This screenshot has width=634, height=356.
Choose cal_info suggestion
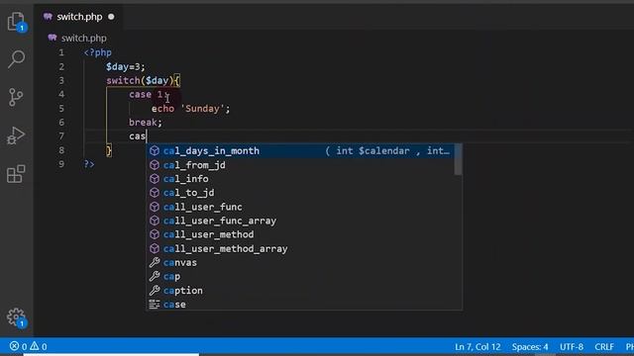[299, 179]
